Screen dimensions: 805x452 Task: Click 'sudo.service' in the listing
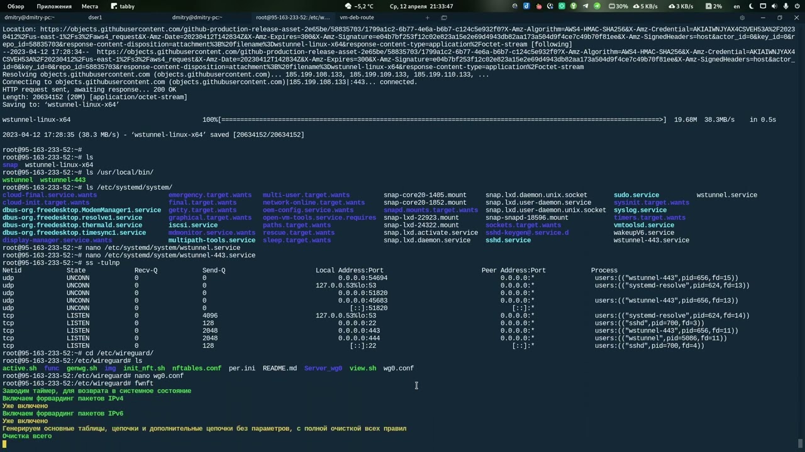tap(636, 195)
